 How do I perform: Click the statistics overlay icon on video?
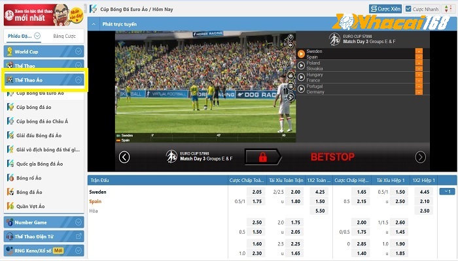(291, 76)
